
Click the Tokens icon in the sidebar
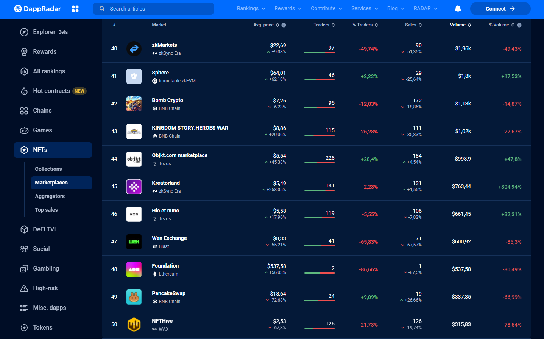[24, 328]
